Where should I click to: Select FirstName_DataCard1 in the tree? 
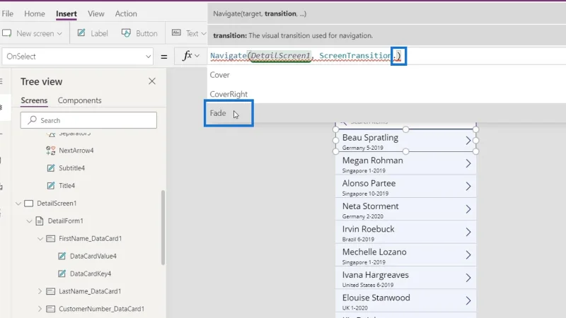(91, 238)
